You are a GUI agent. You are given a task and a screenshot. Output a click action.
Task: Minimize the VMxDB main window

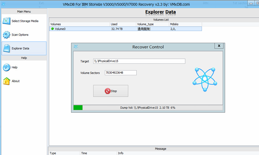click(251, 3)
